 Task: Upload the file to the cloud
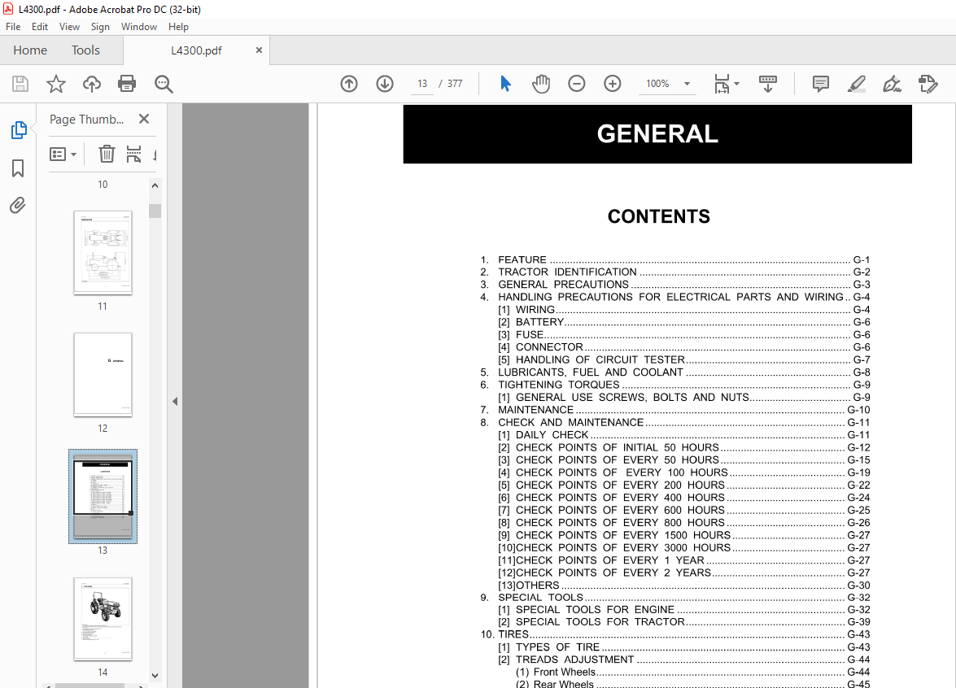tap(91, 84)
